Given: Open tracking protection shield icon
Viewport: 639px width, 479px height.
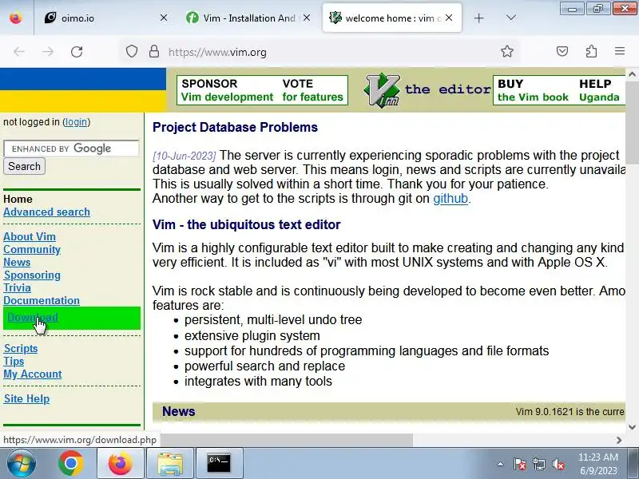Looking at the screenshot, I should click(x=131, y=52).
